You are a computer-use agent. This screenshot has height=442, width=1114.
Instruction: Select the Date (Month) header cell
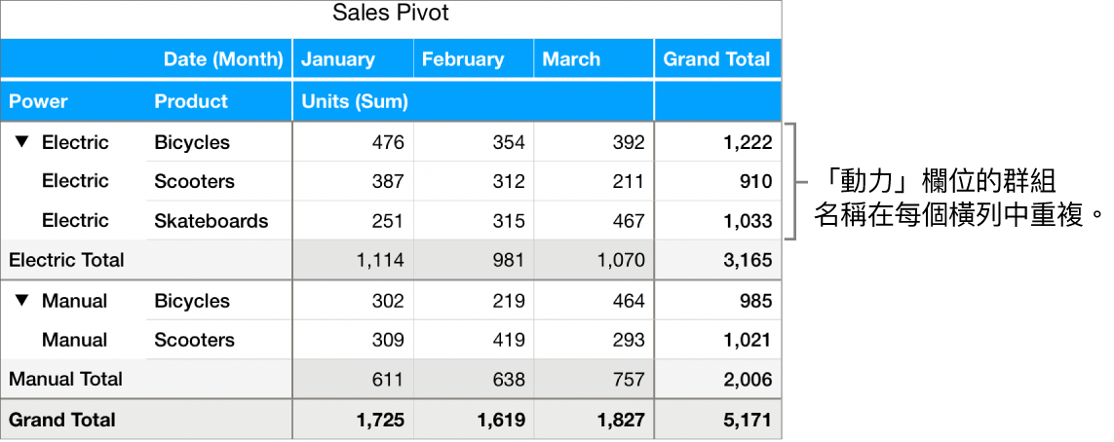click(x=223, y=59)
